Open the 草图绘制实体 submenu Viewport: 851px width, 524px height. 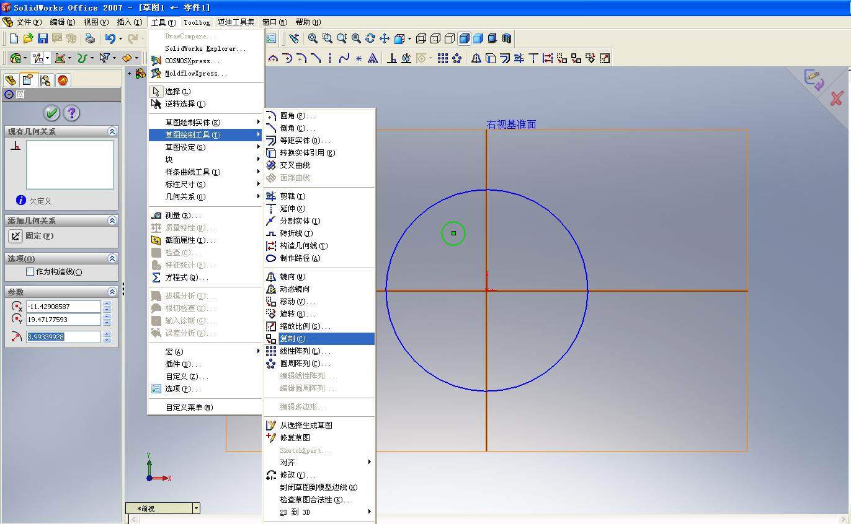tap(206, 123)
